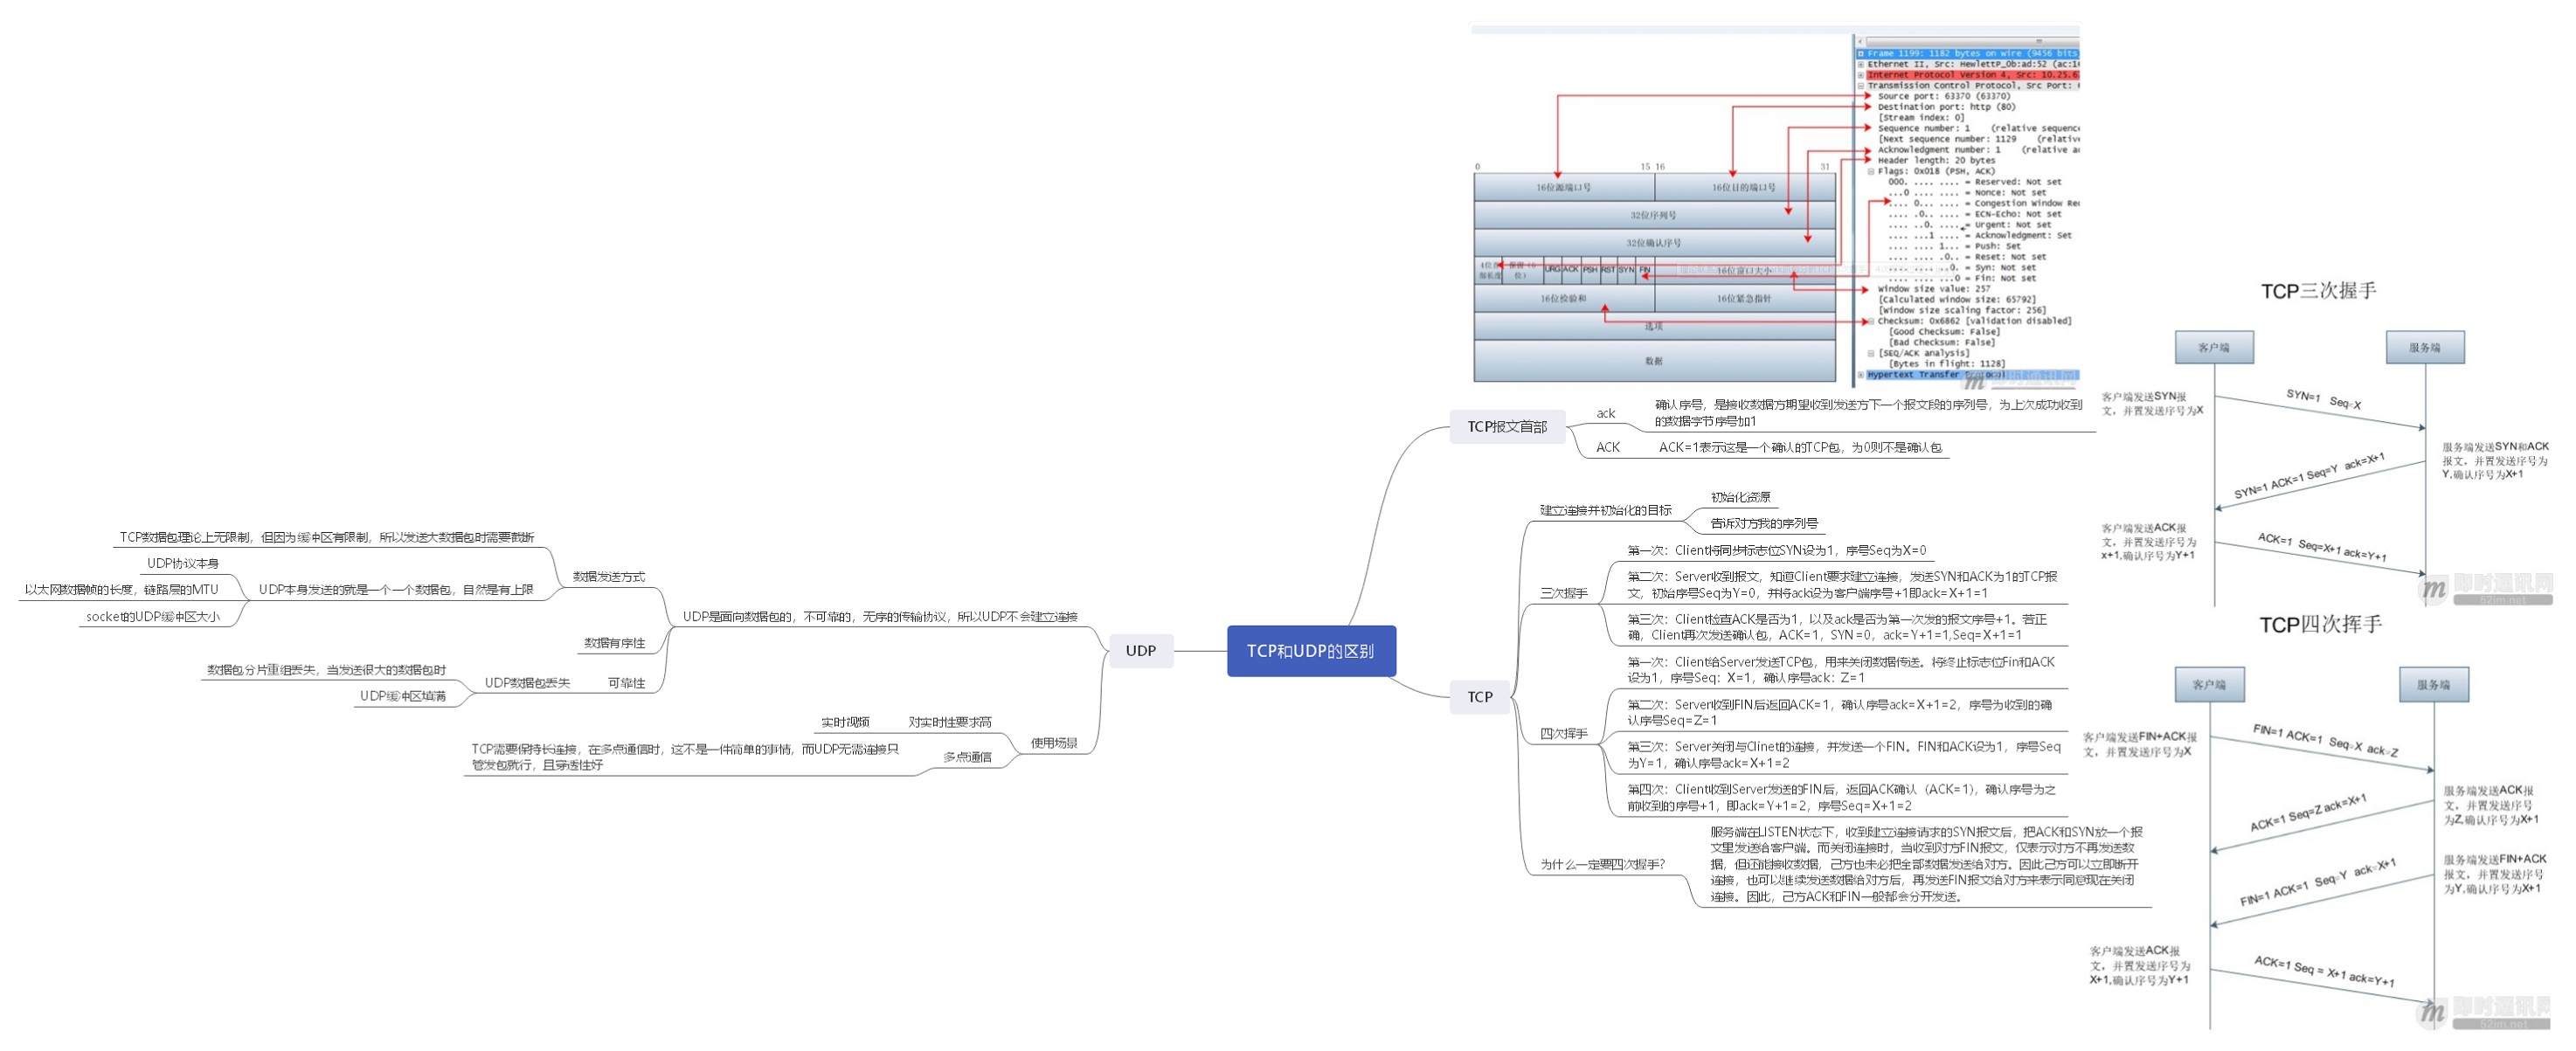This screenshot has width=2576, height=1051.
Task: Click the SYN flag cell in header diagram
Action: point(1626,270)
